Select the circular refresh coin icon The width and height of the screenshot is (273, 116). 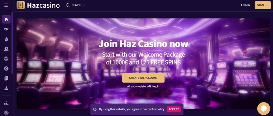[x=6, y=68]
